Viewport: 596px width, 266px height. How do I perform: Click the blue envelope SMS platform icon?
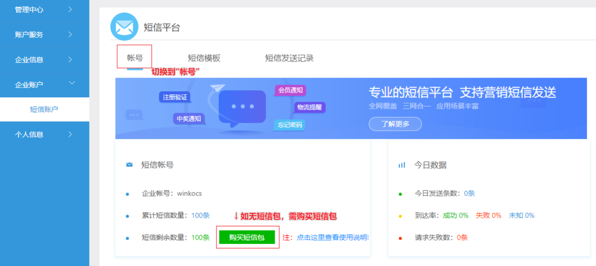pyautogui.click(x=124, y=27)
